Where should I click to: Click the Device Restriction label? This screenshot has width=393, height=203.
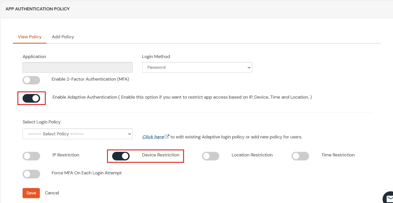click(x=161, y=155)
